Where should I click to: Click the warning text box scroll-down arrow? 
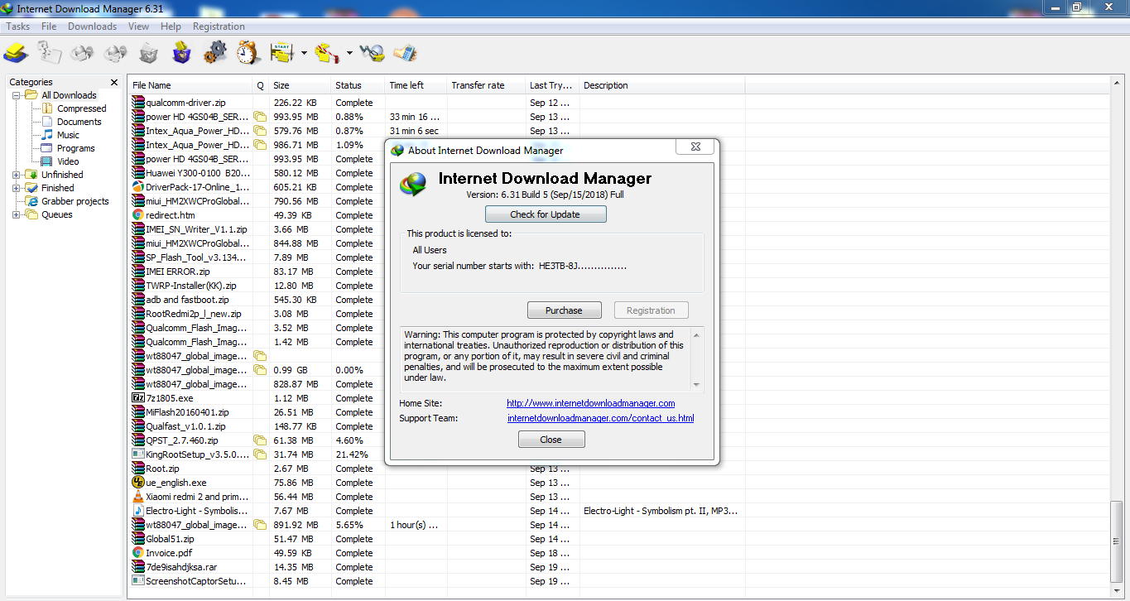(x=697, y=385)
